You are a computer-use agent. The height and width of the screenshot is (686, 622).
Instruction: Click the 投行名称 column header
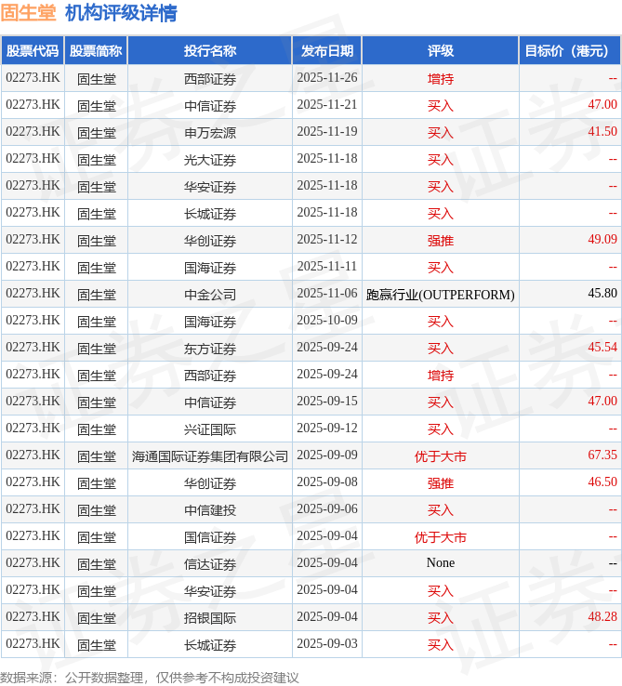[210, 51]
